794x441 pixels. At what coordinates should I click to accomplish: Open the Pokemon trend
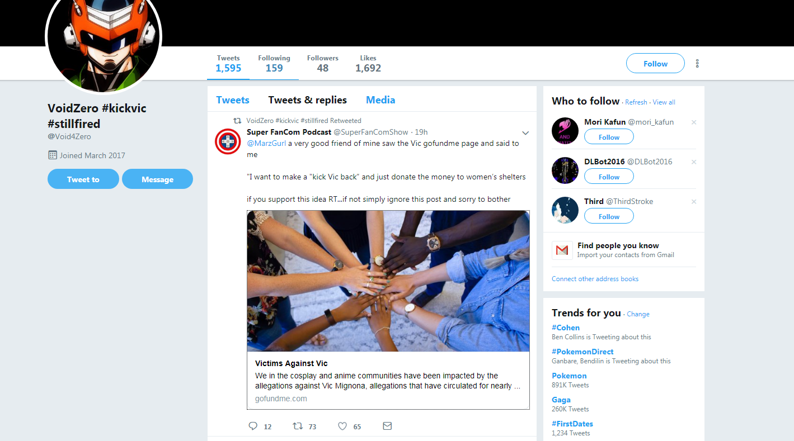pos(569,376)
